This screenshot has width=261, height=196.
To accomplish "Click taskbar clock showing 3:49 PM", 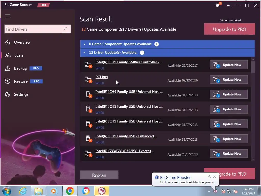I will click(x=248, y=191).
